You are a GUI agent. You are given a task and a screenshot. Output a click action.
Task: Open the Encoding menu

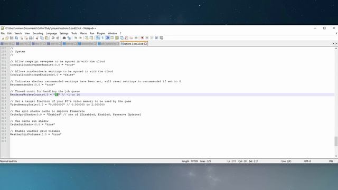[x=38, y=33]
